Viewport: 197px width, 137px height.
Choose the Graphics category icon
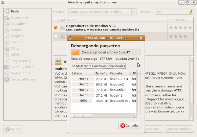pos(7,36)
